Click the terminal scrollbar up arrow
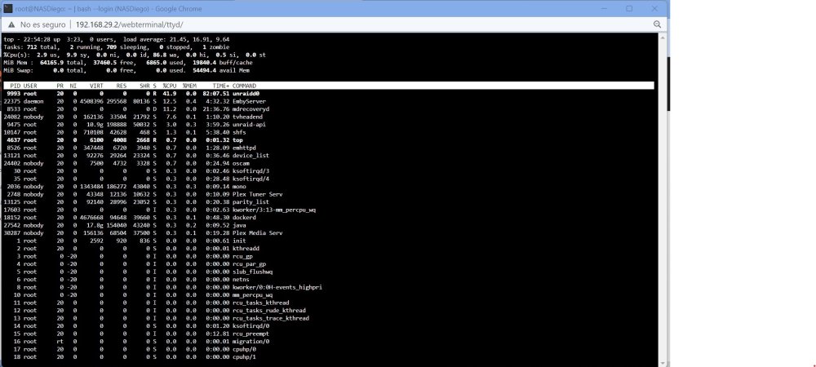Viewport: 816px width, 367px height. 662,38
